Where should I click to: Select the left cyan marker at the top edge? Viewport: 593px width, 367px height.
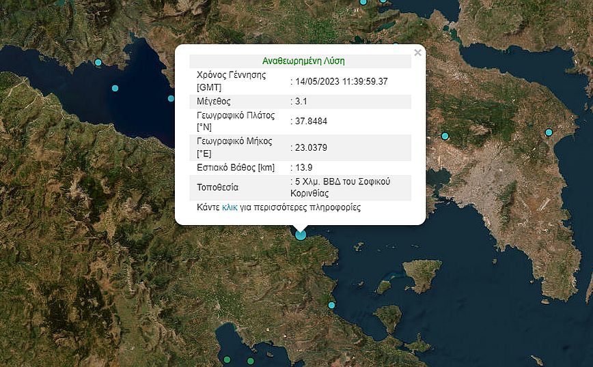pos(363,2)
